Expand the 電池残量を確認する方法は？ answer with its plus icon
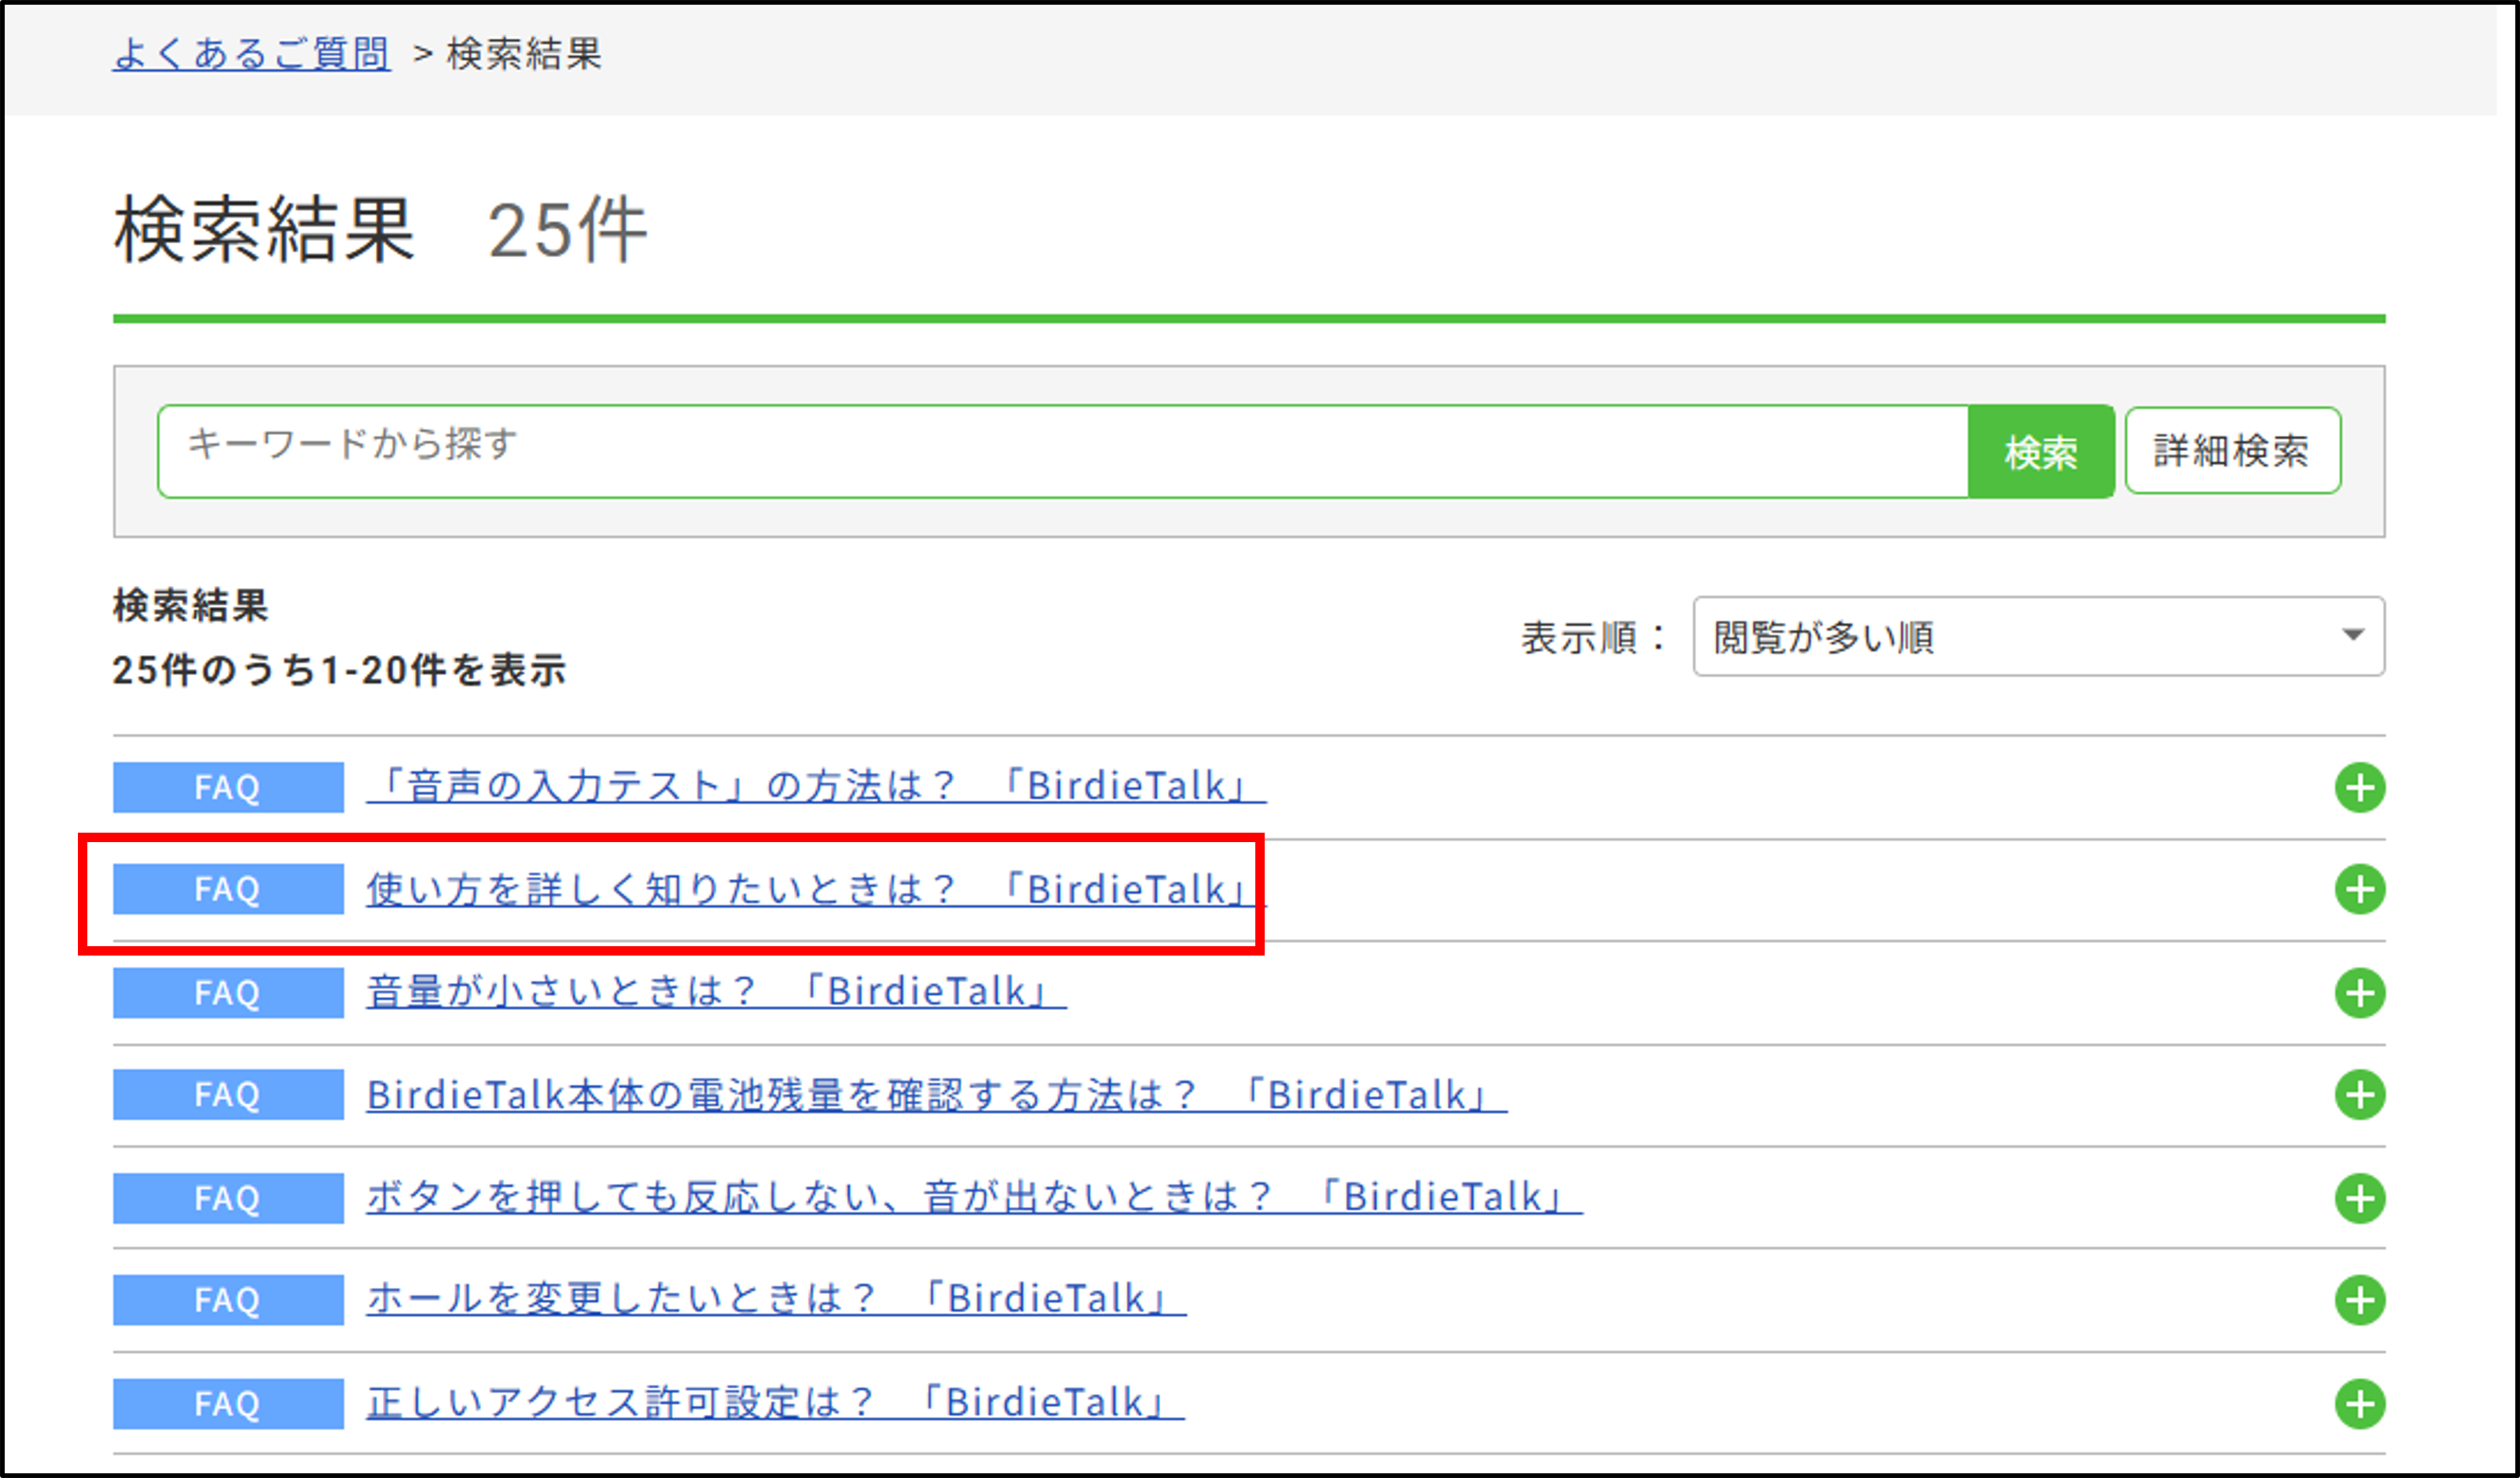This screenshot has height=1478, width=2520. point(2360,1094)
